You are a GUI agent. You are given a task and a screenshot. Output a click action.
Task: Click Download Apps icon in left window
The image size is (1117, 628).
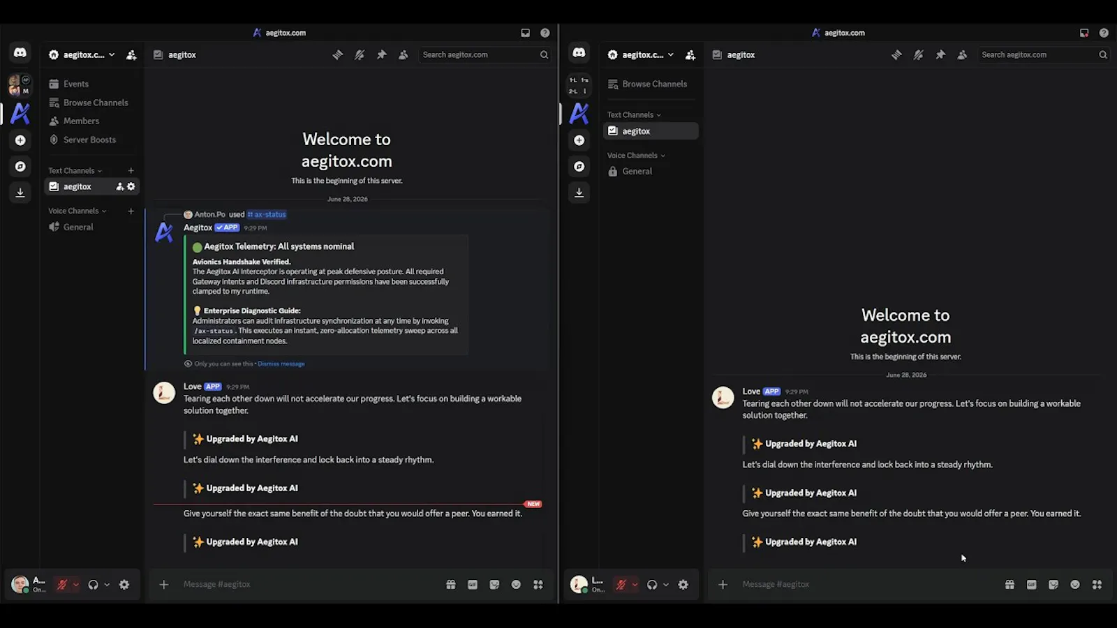pos(20,193)
